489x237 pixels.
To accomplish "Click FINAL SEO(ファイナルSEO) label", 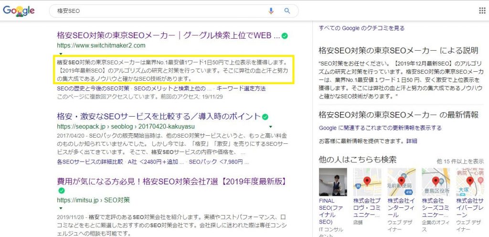I will tap(331, 211).
